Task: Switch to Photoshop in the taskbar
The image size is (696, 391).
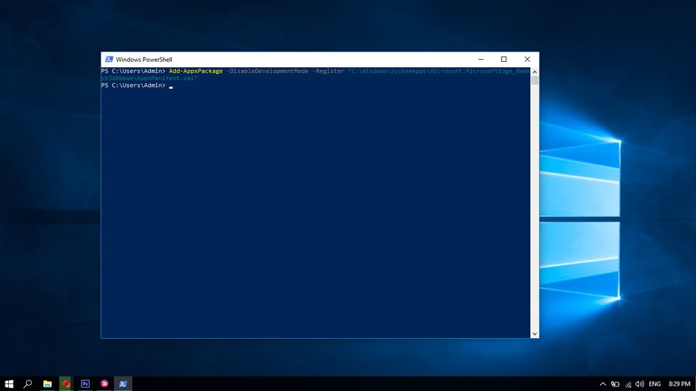Action: 85,384
